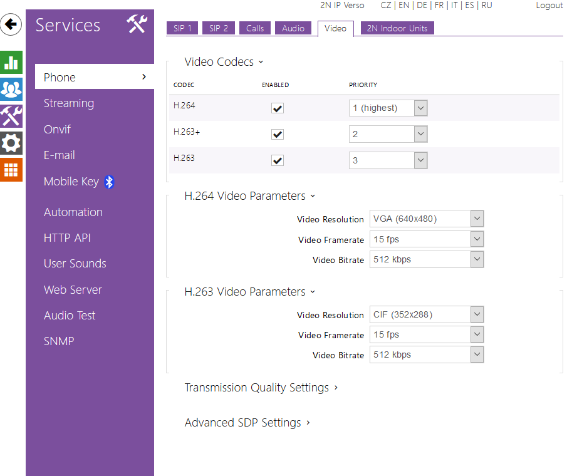Open the 2N Indoor Units tab
The width and height of the screenshot is (567, 476).
(x=397, y=28)
